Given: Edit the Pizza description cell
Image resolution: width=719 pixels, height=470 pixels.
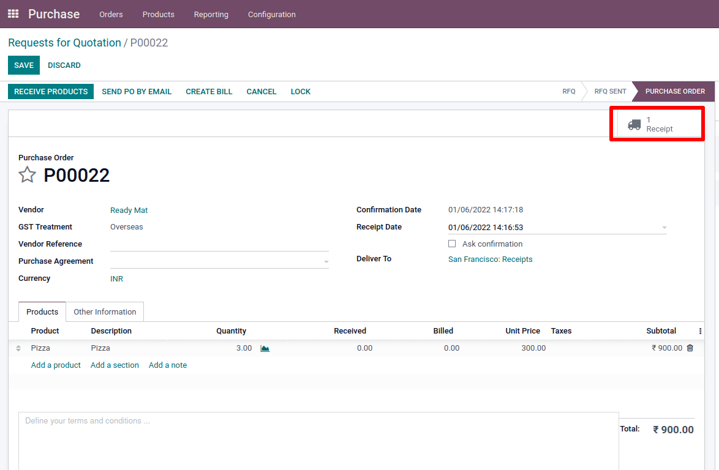Looking at the screenshot, I should [x=100, y=348].
